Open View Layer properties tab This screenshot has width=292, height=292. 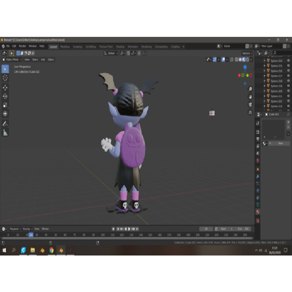(x=258, y=146)
